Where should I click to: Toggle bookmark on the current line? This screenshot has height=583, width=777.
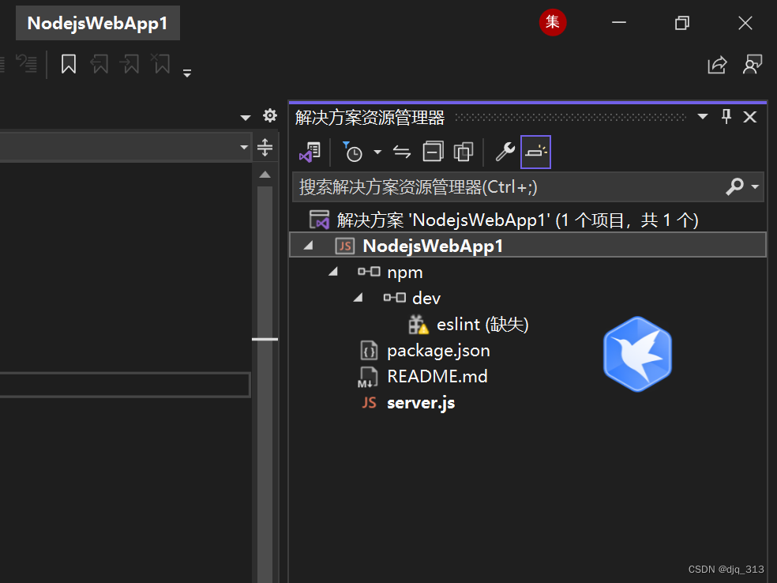click(69, 64)
